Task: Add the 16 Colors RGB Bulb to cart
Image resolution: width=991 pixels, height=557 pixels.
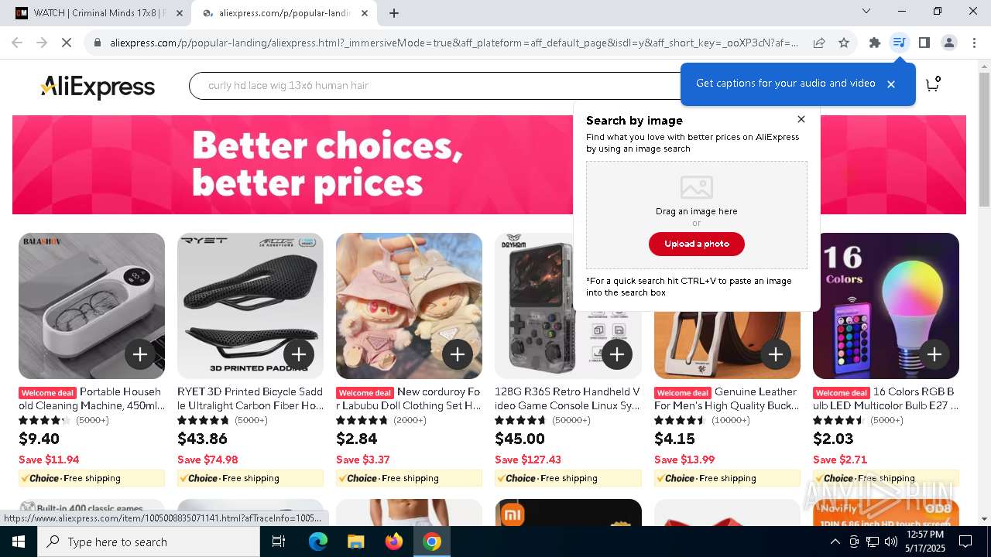Action: 934,354
